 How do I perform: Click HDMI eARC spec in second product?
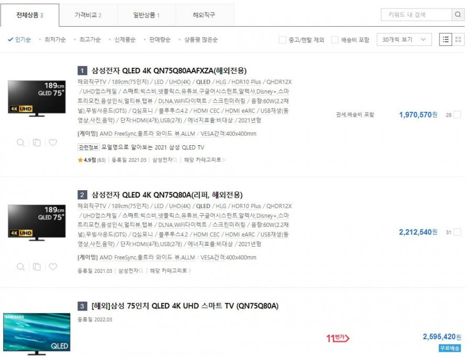point(240,235)
